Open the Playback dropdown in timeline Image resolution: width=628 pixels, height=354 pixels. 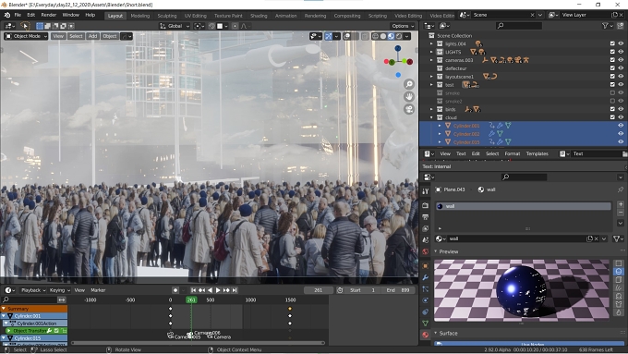33,290
